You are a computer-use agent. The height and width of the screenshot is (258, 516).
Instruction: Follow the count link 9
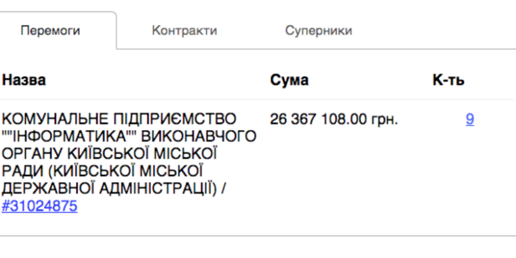pos(470,119)
